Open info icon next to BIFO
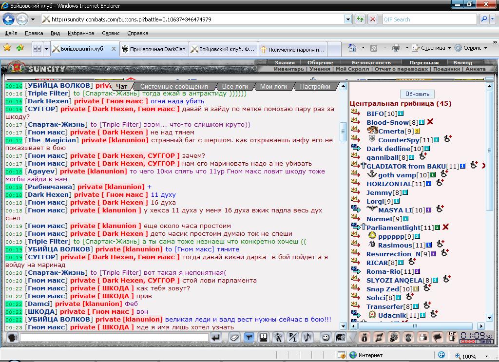Image resolution: width=499 pixels, height=362 pixels. (x=401, y=113)
